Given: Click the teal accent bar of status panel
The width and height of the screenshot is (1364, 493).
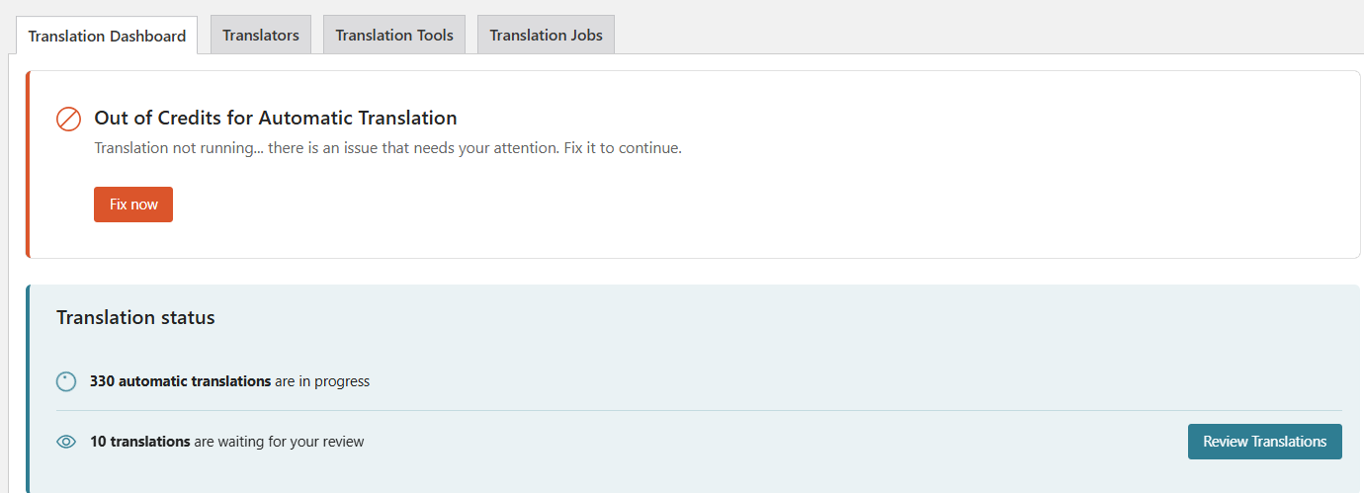Looking at the screenshot, I should (x=28, y=389).
